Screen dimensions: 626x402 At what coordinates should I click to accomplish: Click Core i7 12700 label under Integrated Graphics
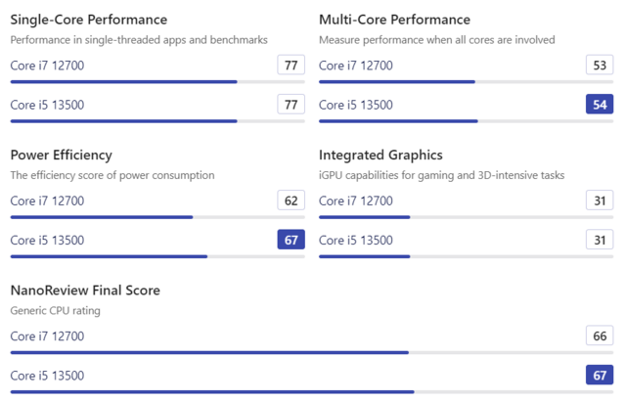[356, 201]
